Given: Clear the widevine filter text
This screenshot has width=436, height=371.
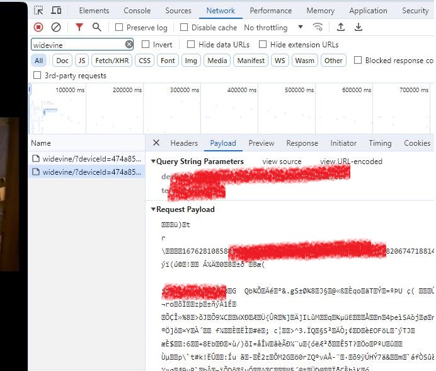Looking at the screenshot, I should click(x=129, y=44).
